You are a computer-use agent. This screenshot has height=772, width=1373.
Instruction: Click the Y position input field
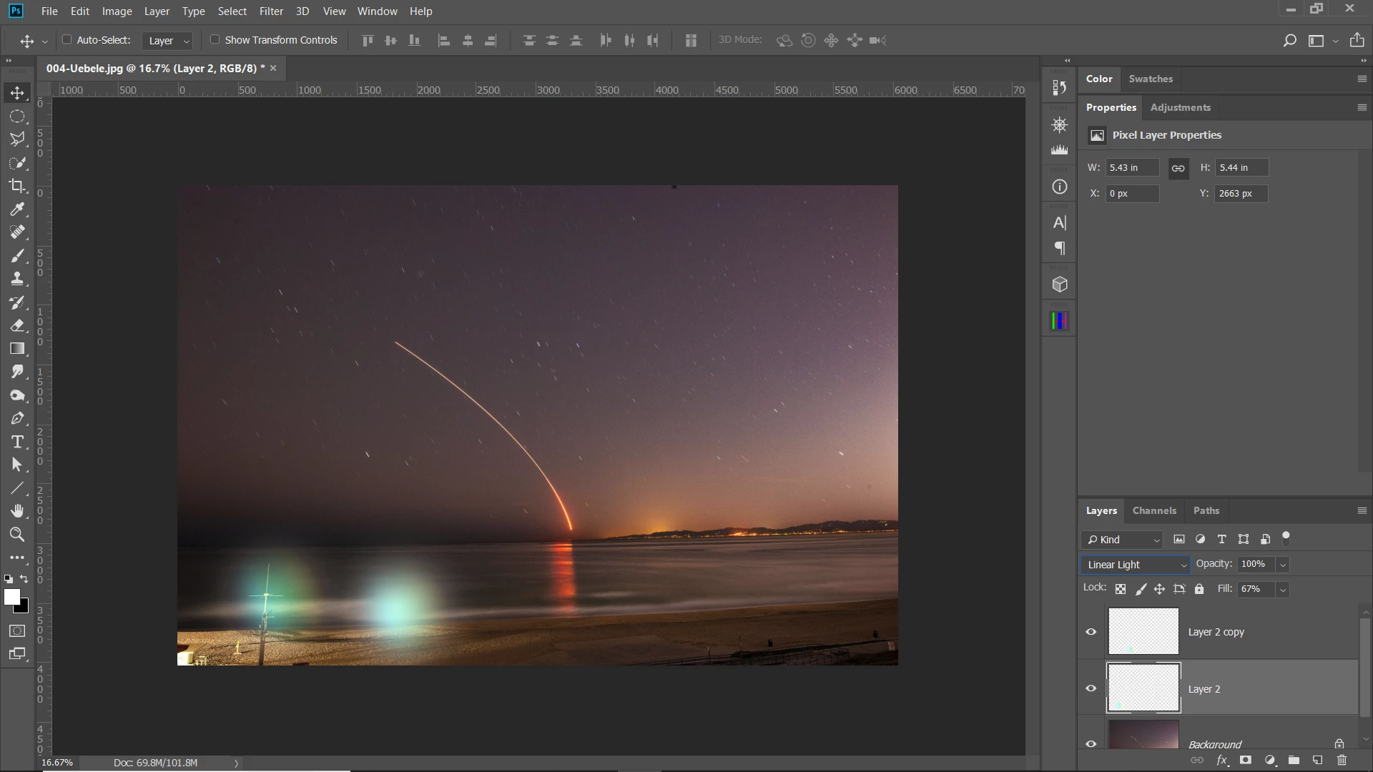(1240, 194)
